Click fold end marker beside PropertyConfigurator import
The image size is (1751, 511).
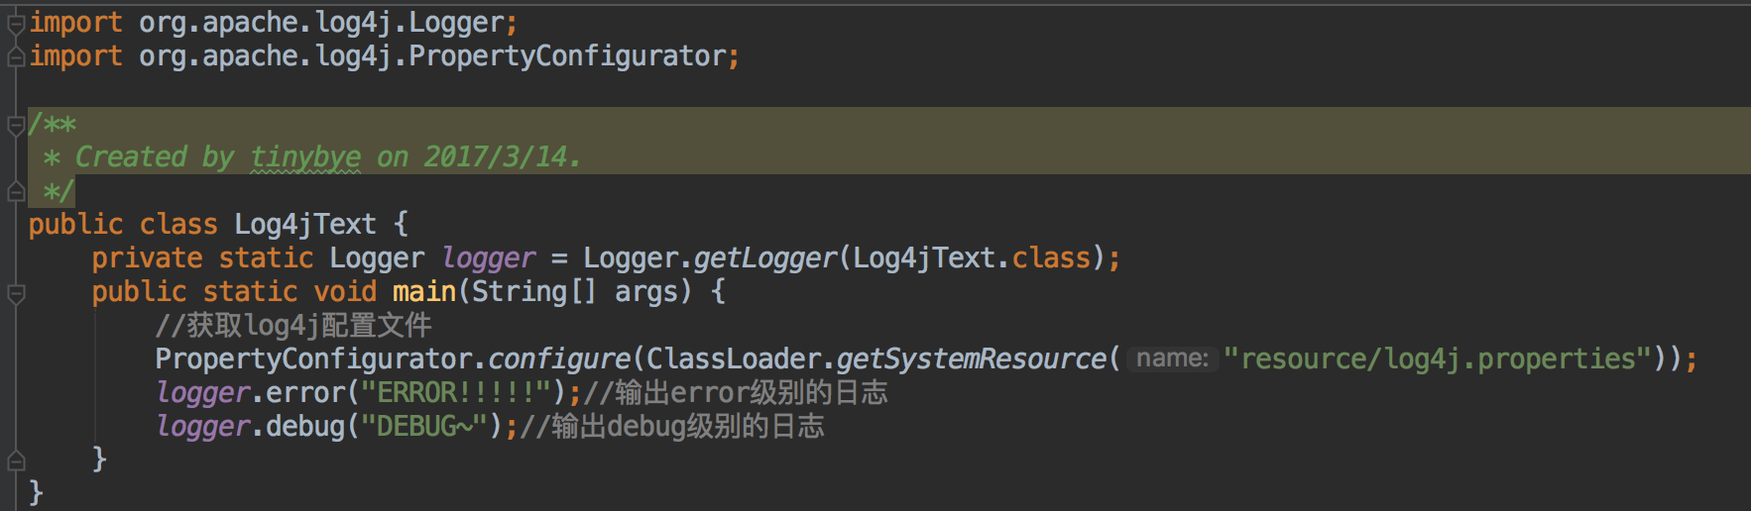(16, 57)
